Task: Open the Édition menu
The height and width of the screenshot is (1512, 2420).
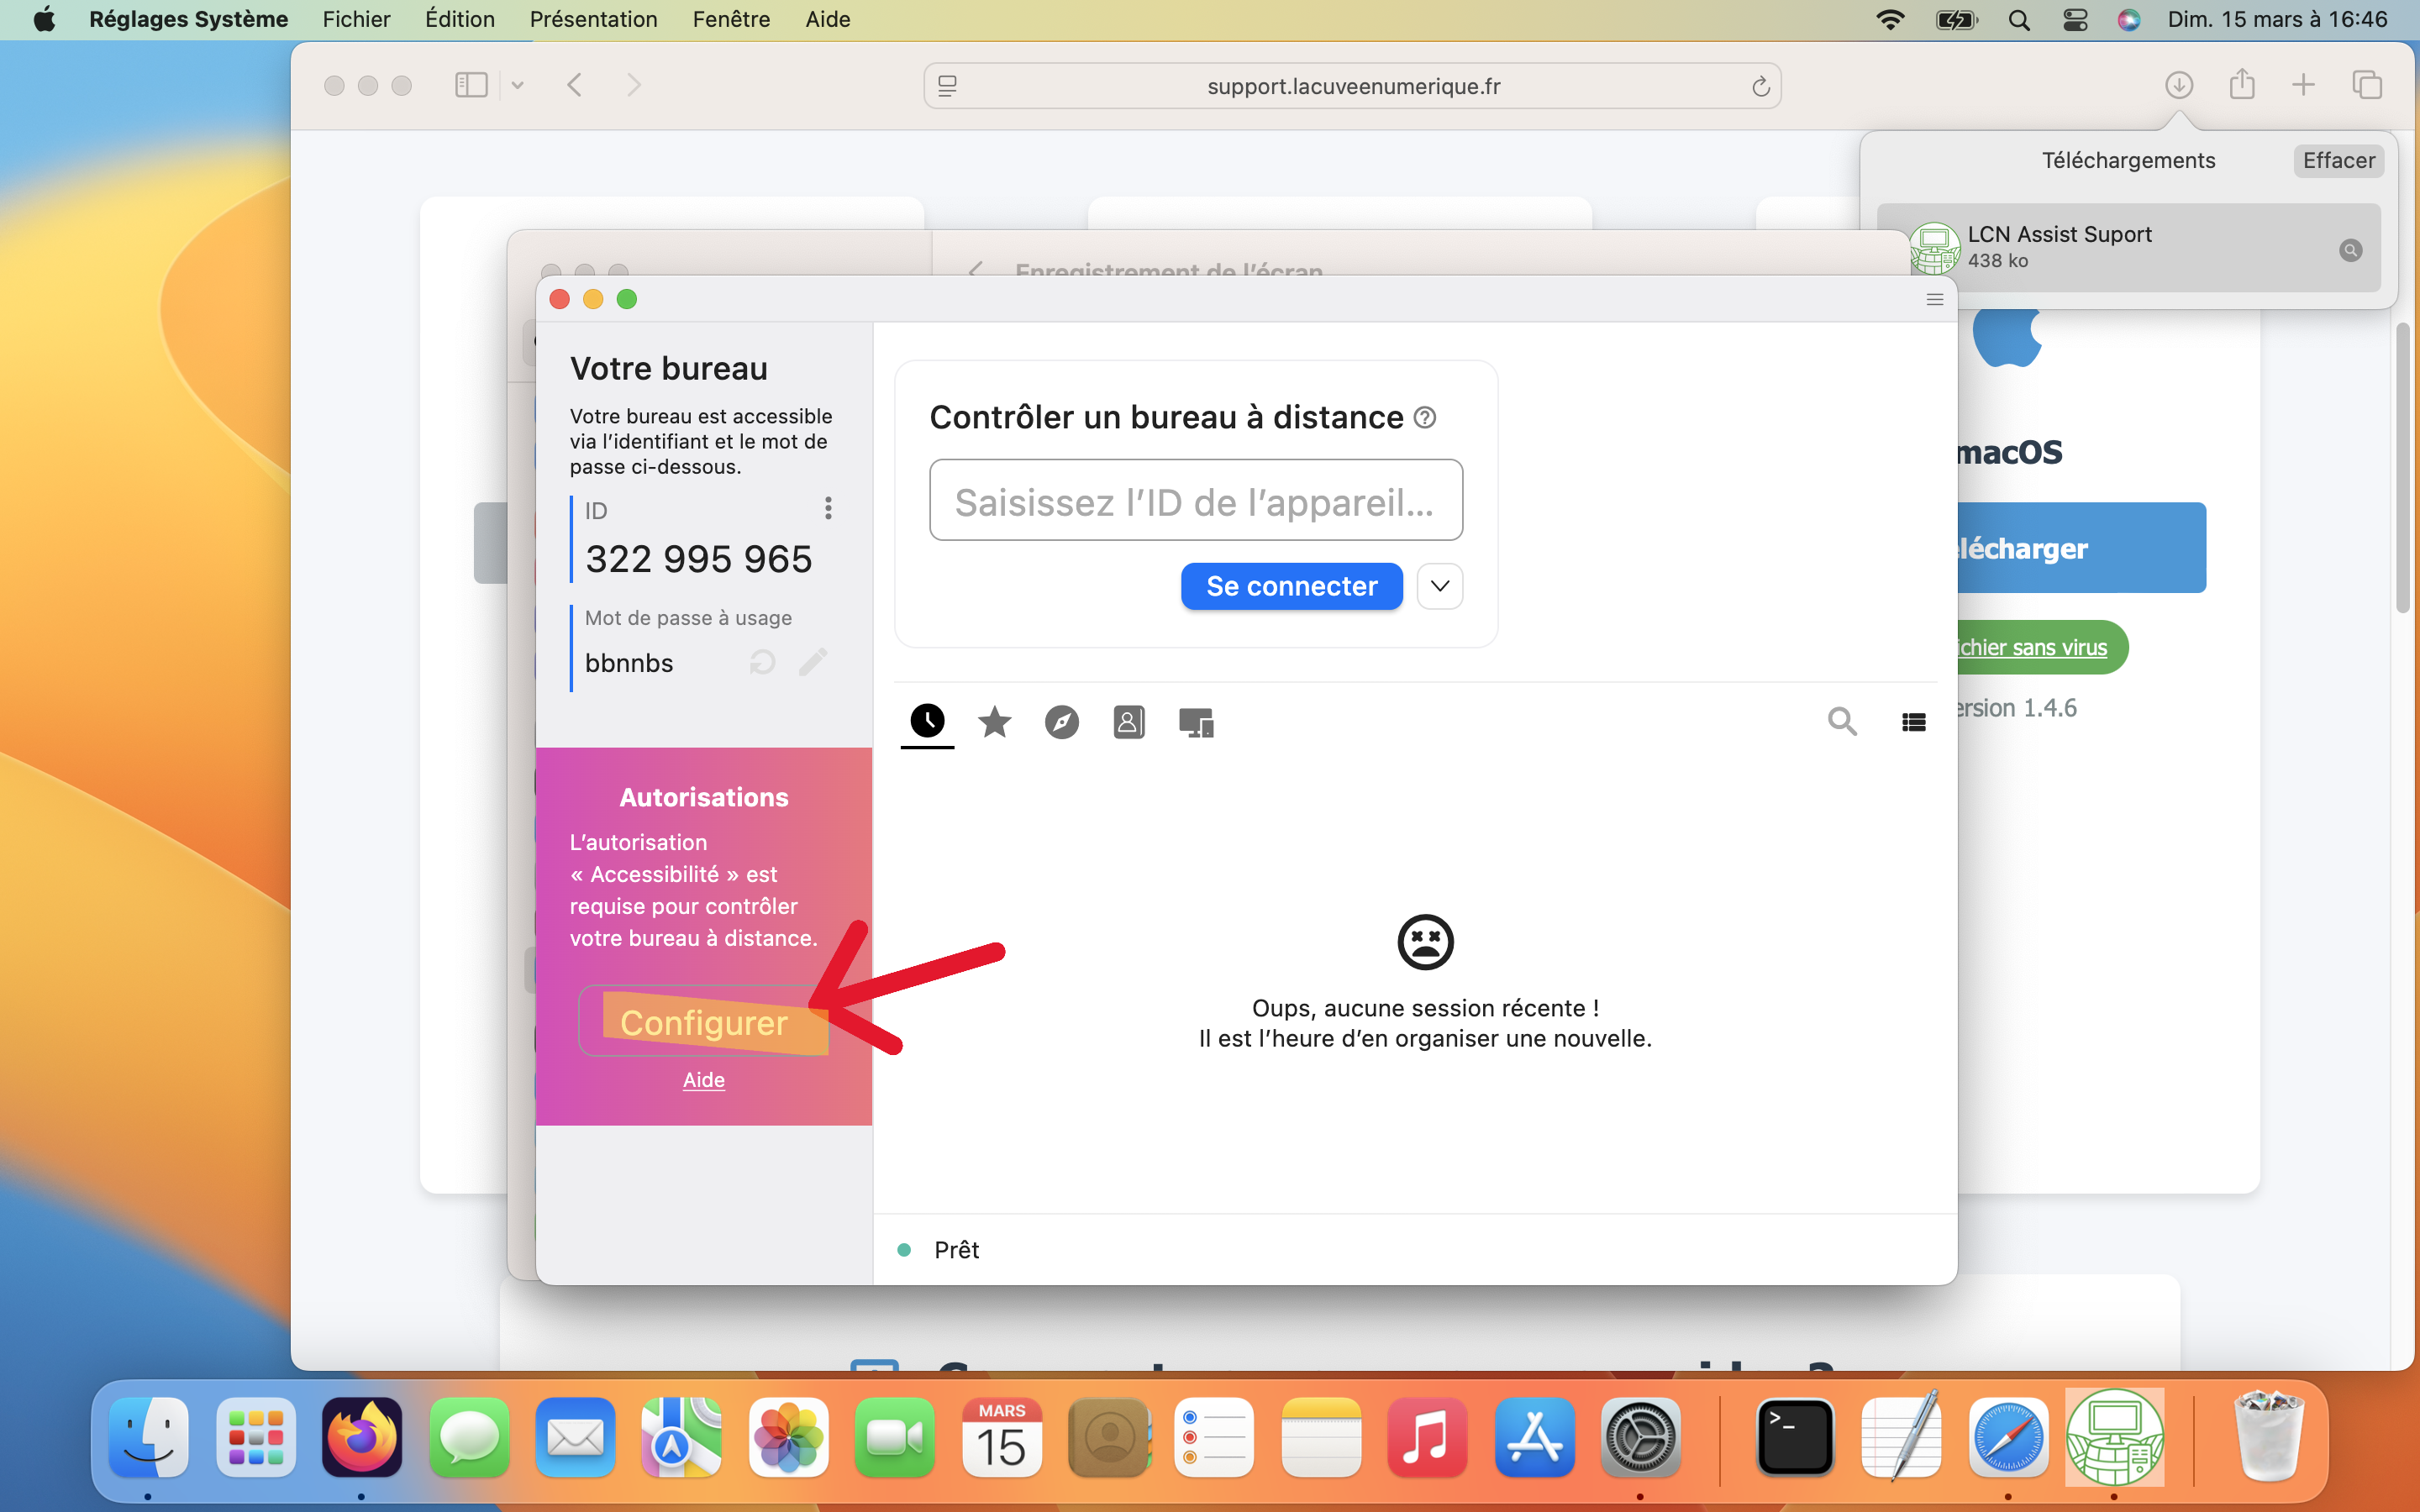Action: point(460,19)
